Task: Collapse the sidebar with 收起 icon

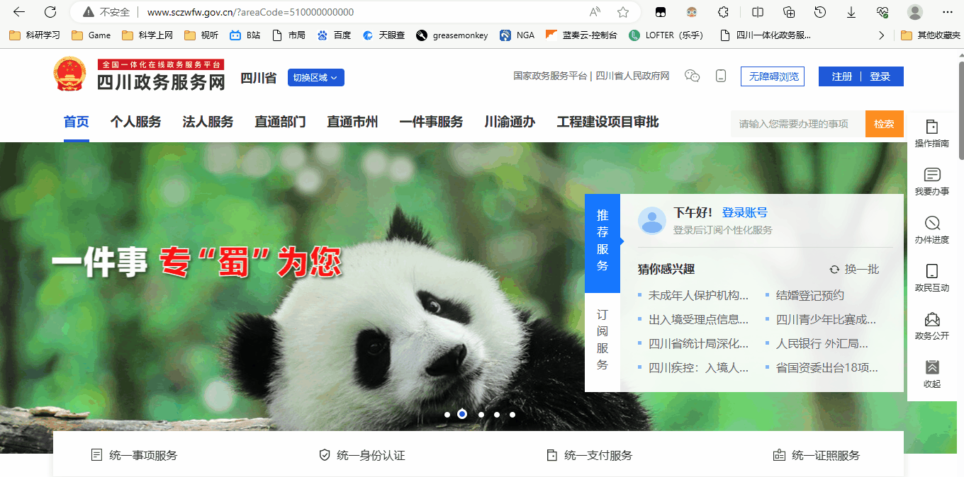Action: click(x=932, y=374)
